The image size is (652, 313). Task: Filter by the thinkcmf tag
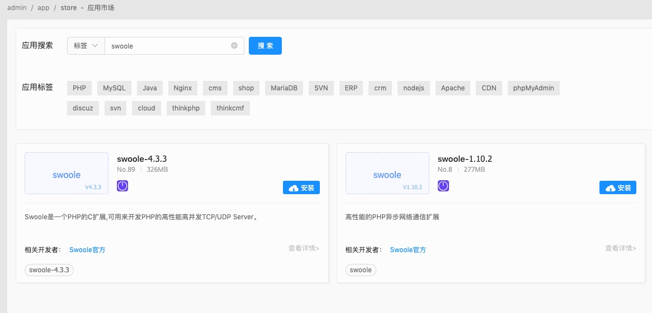230,108
